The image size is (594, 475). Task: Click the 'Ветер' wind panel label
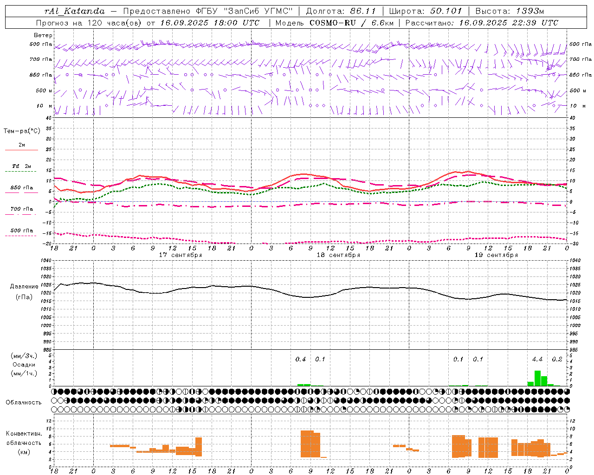point(43,35)
